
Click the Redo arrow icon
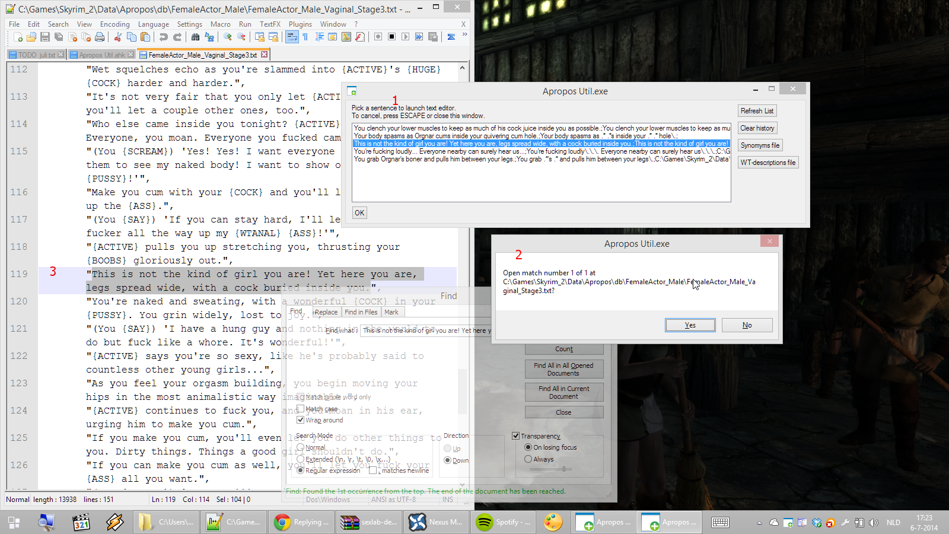point(177,37)
